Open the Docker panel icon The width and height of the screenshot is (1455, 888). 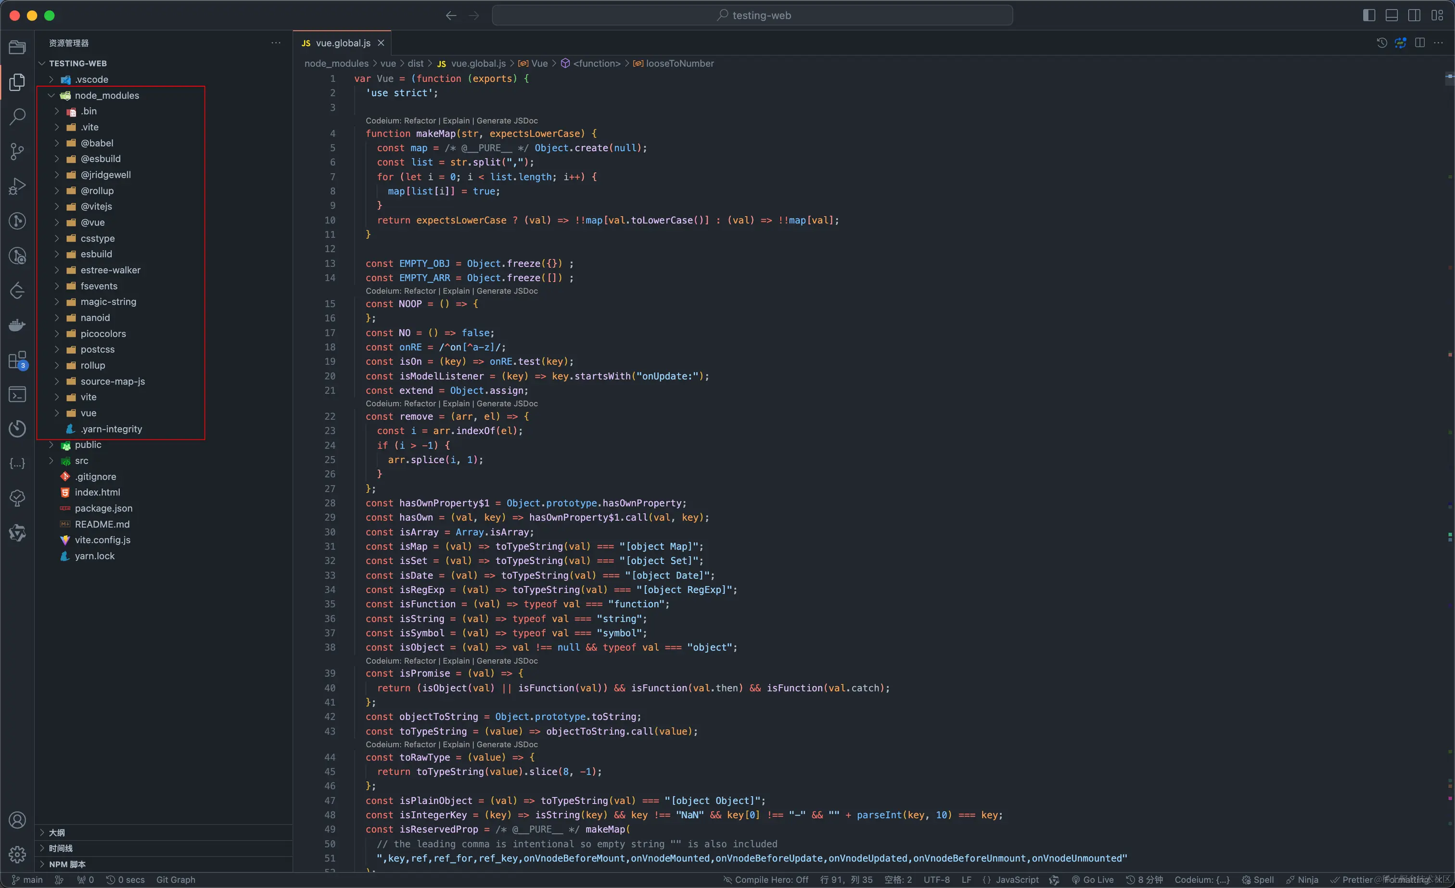click(x=17, y=325)
